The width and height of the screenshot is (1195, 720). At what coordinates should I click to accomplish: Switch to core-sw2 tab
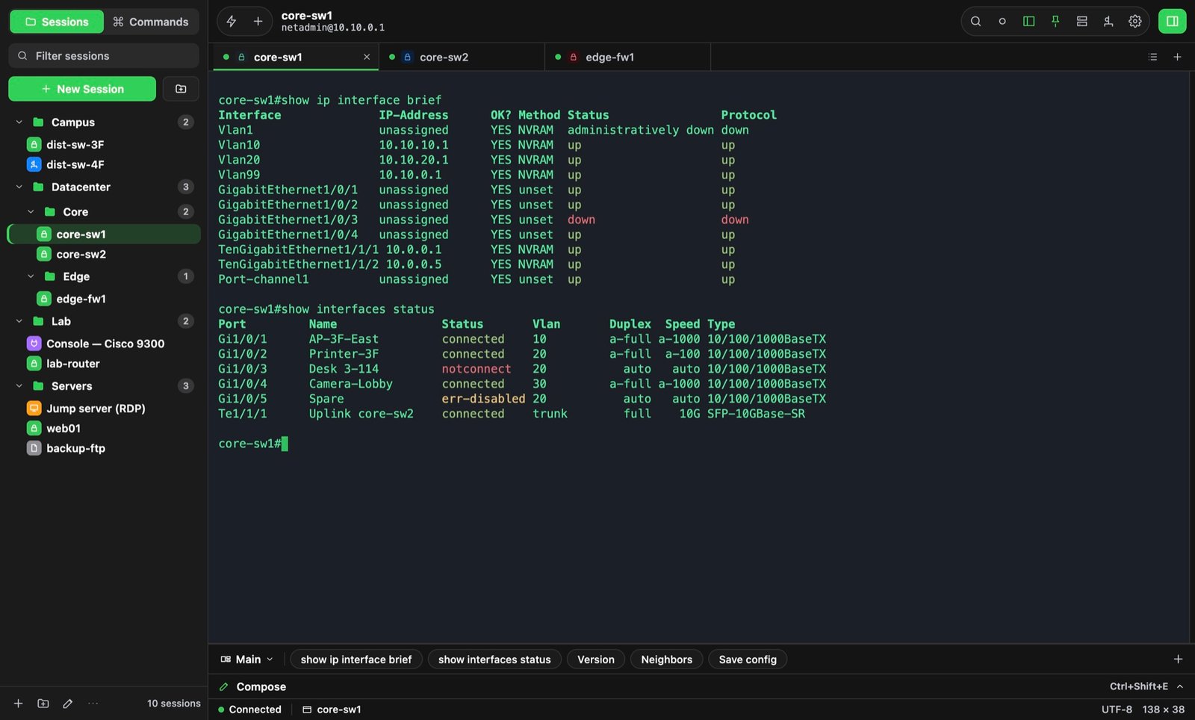tap(462, 57)
